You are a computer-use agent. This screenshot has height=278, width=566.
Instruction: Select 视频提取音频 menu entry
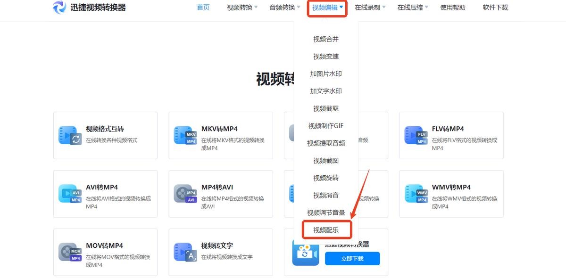326,143
